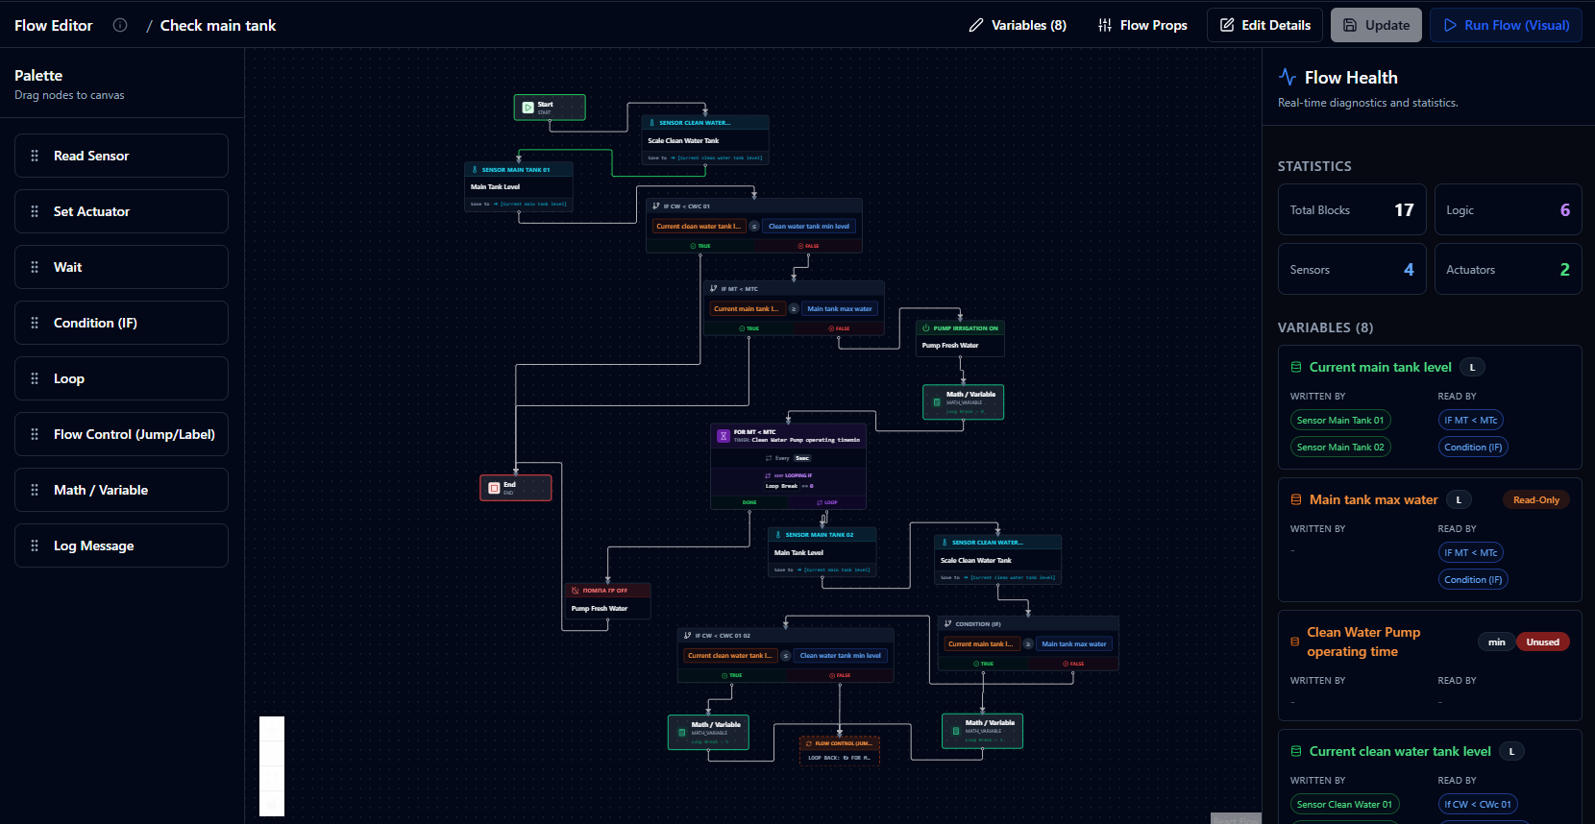Image resolution: width=1595 pixels, height=824 pixels.
Task: Click the play icon on the Start node
Action: click(528, 108)
